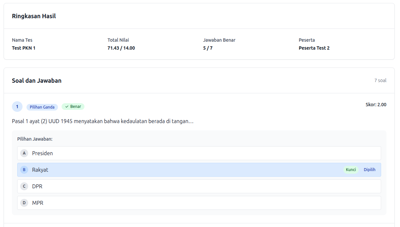Click the letter B badge beside Rakyat
The height and width of the screenshot is (227, 400).
pos(24,169)
